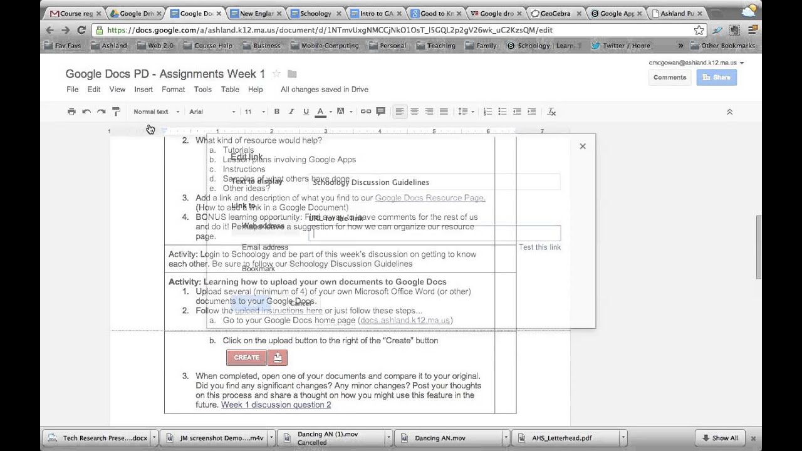802x451 pixels.
Task: Open the Arial font dropdown
Action: pos(212,111)
